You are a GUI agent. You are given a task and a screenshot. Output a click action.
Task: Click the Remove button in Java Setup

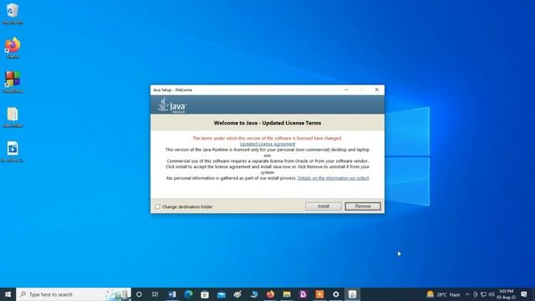(x=363, y=207)
